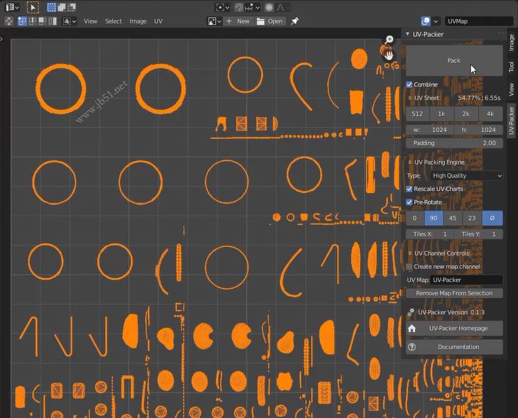Open the Select menu
This screenshot has width=518, height=418.
[114, 21]
